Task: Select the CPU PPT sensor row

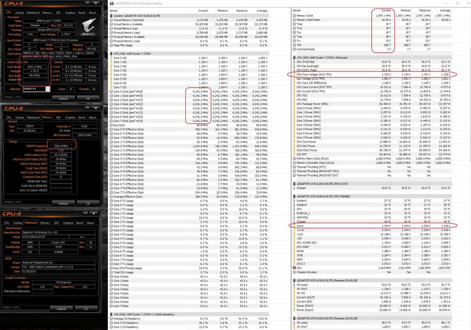Action: tap(372, 154)
